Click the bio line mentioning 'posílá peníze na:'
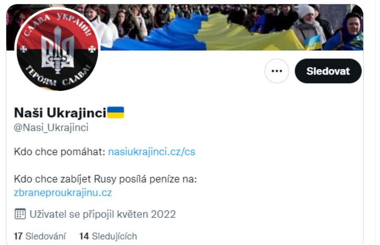This screenshot has width=380, height=245. [105, 179]
